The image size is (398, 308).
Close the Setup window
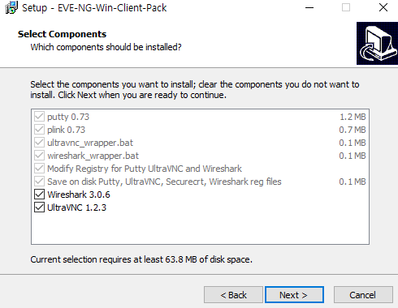tap(383, 7)
